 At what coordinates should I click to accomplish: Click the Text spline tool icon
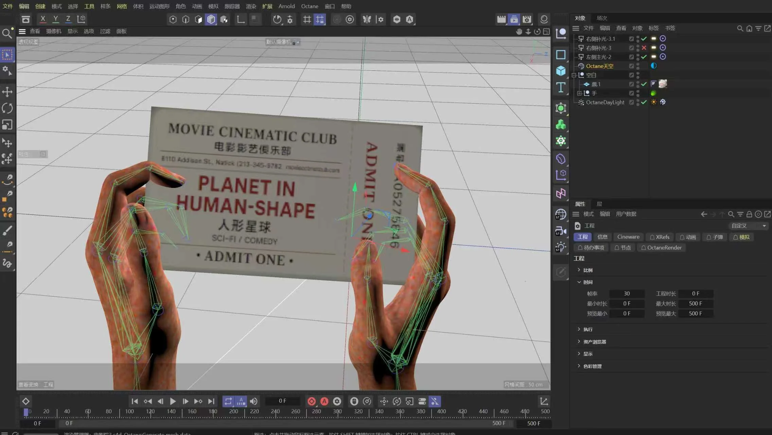click(561, 87)
